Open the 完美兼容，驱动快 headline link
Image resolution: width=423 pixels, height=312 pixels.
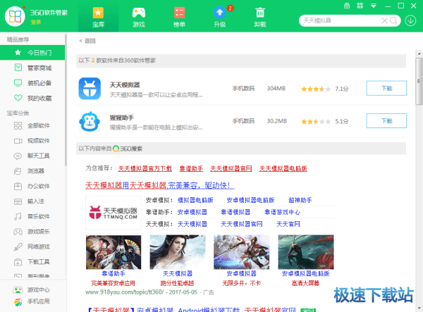pos(160,185)
